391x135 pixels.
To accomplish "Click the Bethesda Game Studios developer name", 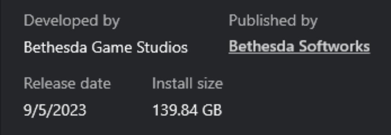I will (106, 47).
